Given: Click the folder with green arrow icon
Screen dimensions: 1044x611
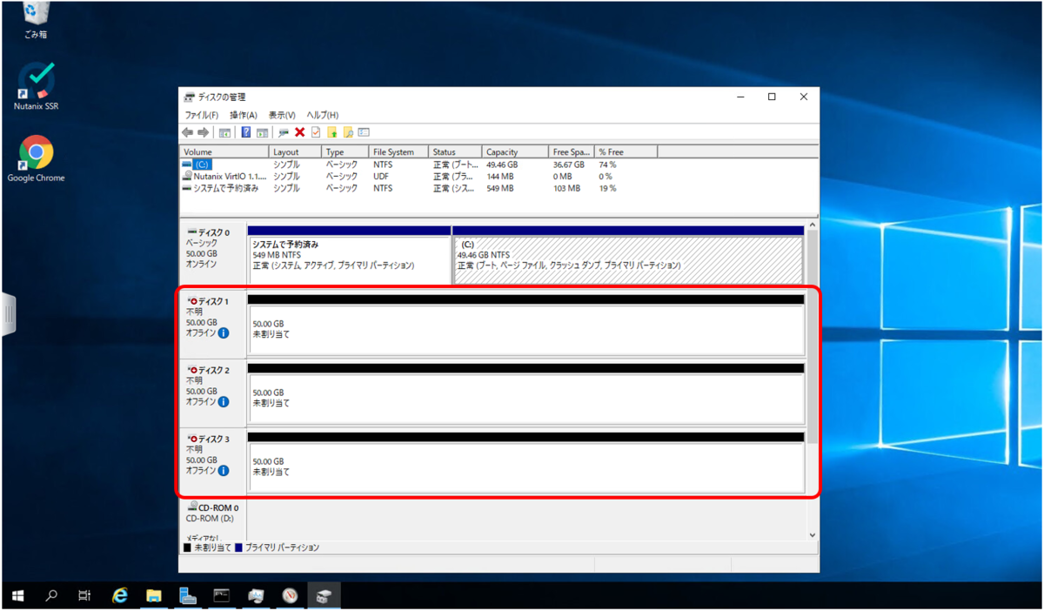Looking at the screenshot, I should pos(331,132).
